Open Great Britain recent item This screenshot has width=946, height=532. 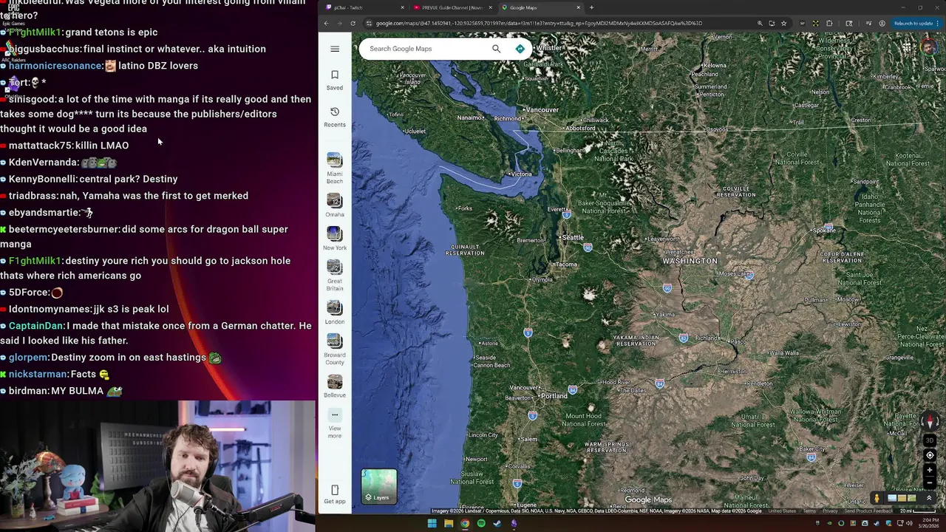(x=335, y=275)
